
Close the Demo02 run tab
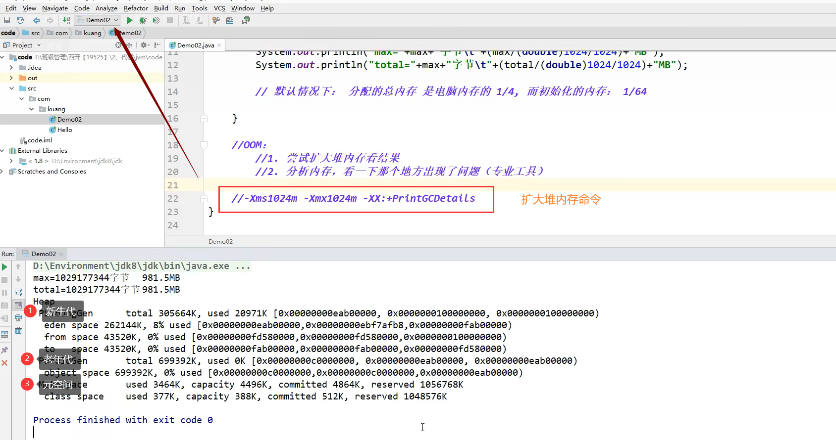61,254
